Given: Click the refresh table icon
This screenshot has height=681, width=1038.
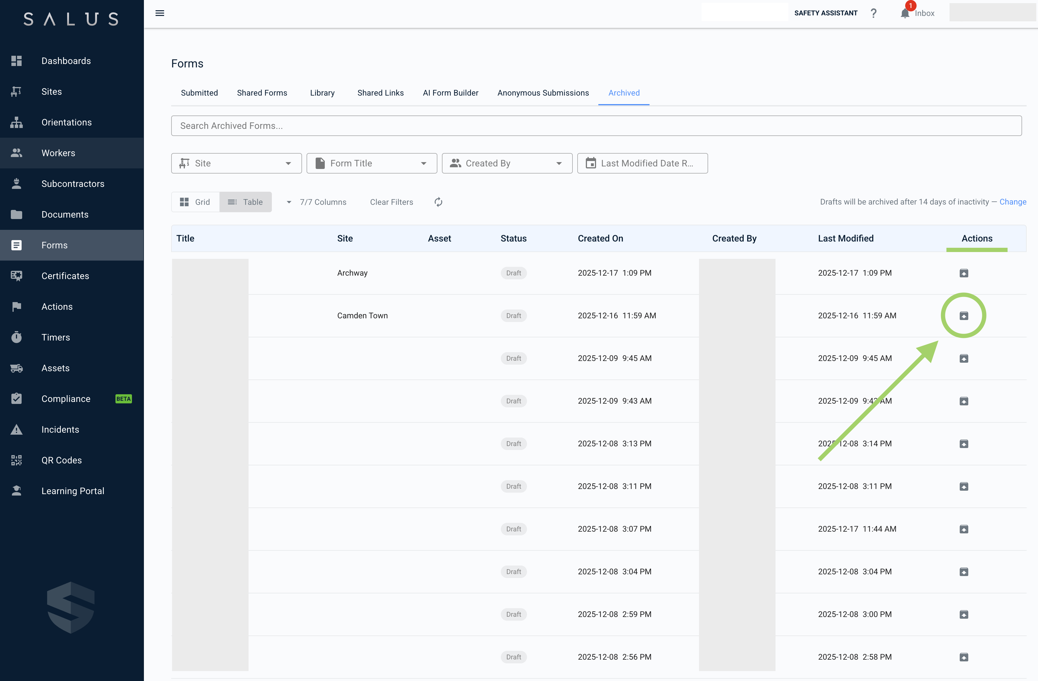Looking at the screenshot, I should click(438, 202).
